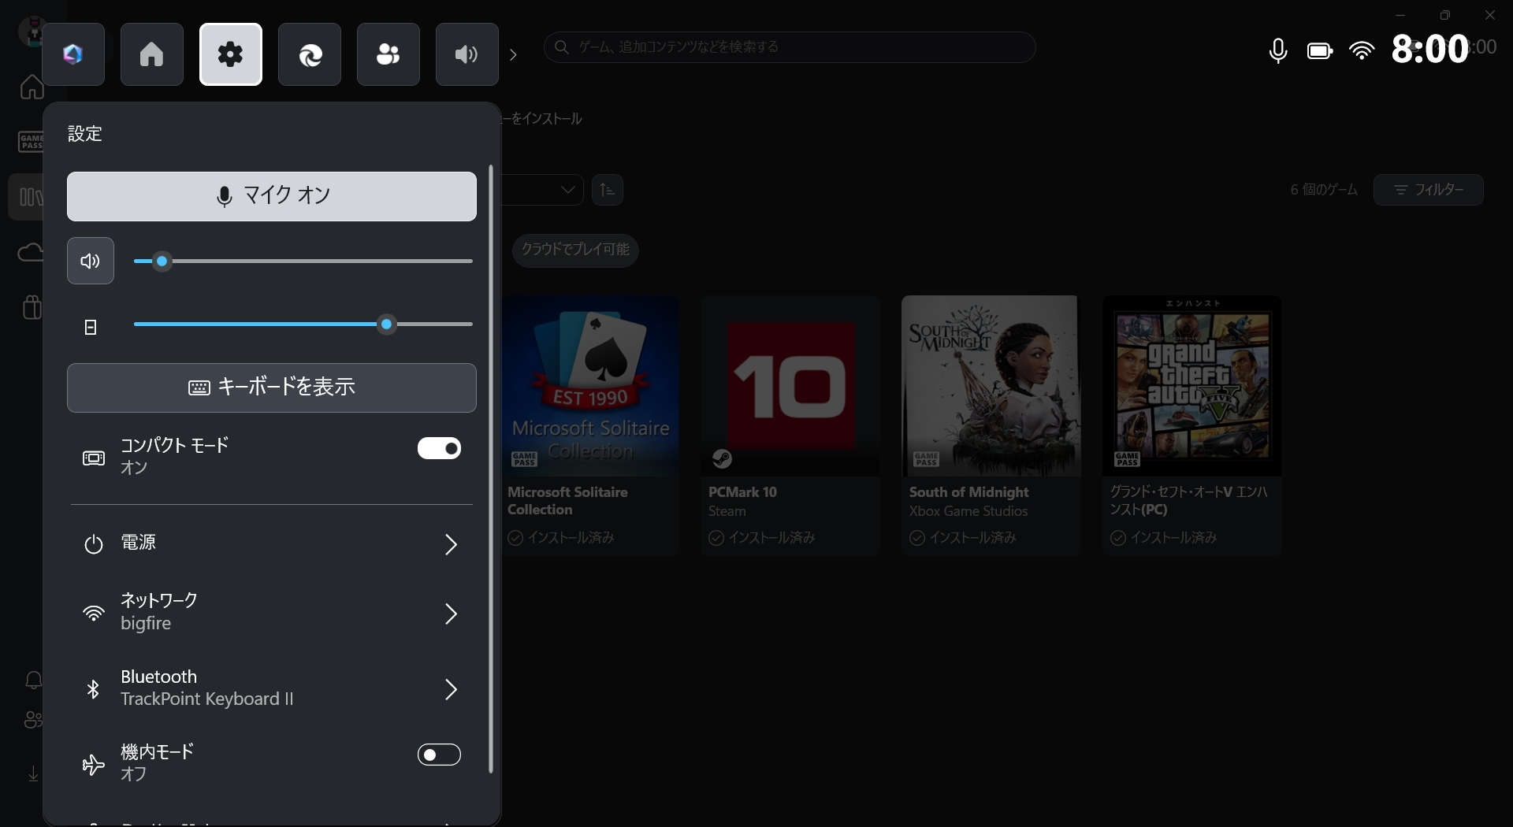This screenshot has width=1513, height=827.
Task: Click the power icon in the 電源 row
Action: click(x=94, y=544)
